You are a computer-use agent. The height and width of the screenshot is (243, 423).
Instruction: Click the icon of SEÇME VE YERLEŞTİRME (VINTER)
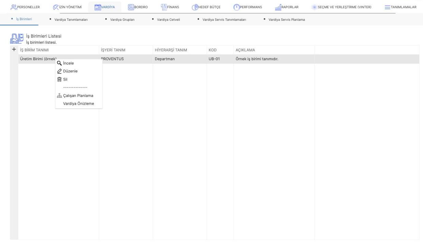(x=314, y=7)
